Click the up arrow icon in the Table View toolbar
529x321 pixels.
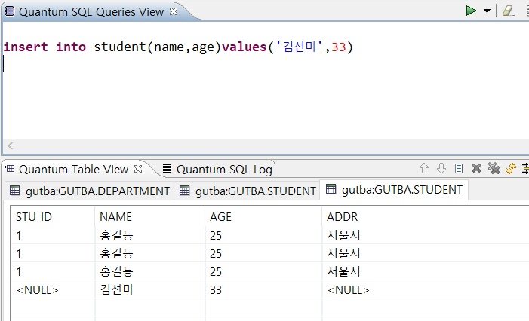click(x=424, y=168)
